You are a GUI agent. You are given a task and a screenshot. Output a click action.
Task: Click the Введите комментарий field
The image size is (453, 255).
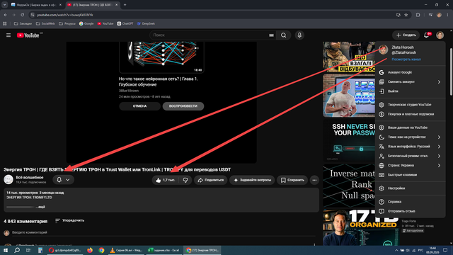(x=164, y=232)
